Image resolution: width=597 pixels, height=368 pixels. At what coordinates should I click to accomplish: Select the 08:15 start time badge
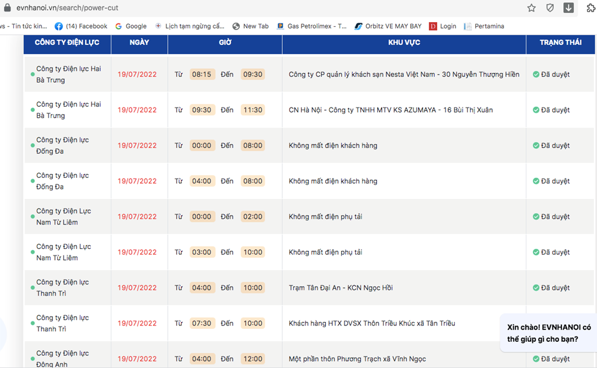202,74
